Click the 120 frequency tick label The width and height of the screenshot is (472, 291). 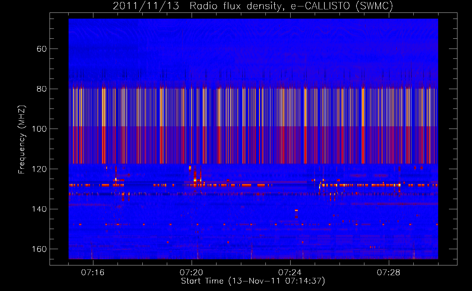[x=39, y=169]
